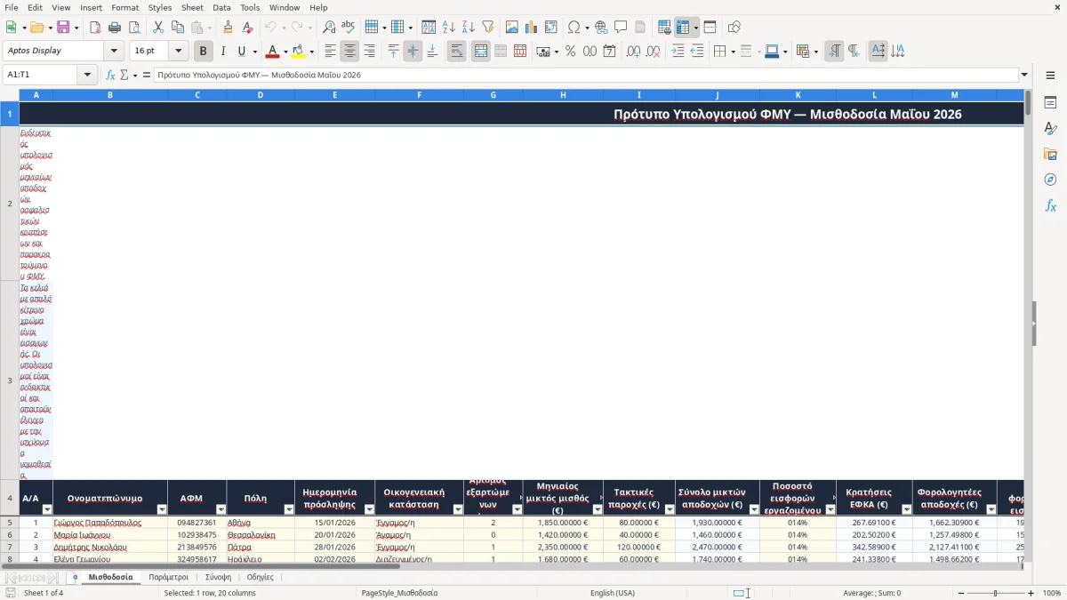Toggle Italic formatting button
Image resolution: width=1067 pixels, height=600 pixels.
[223, 52]
